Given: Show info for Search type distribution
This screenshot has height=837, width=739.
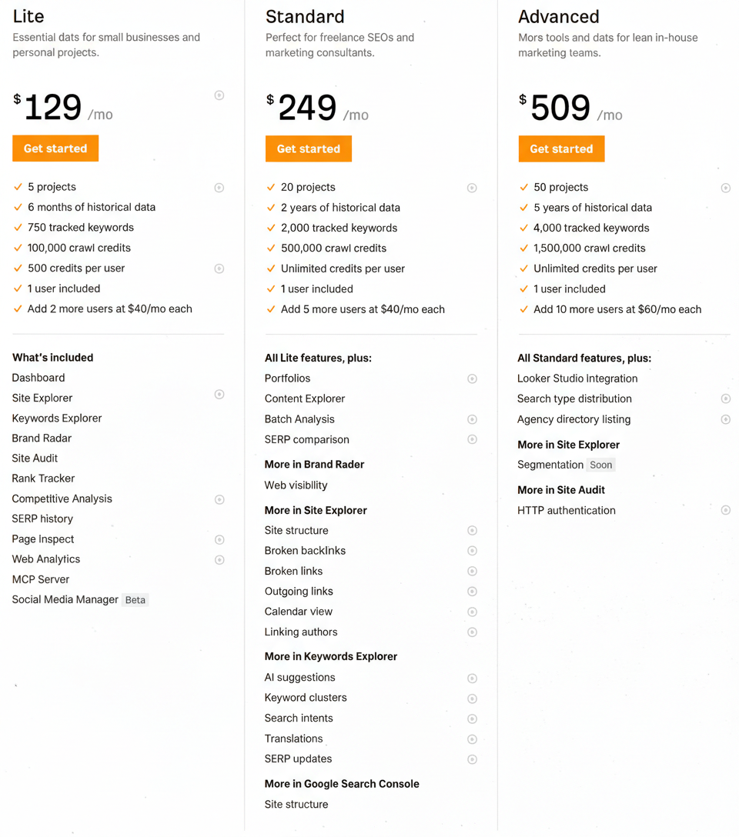Looking at the screenshot, I should [725, 398].
